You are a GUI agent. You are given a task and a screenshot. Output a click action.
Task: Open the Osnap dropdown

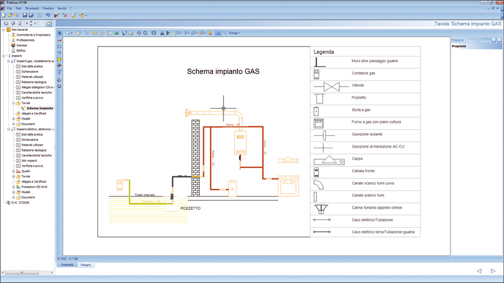234,33
